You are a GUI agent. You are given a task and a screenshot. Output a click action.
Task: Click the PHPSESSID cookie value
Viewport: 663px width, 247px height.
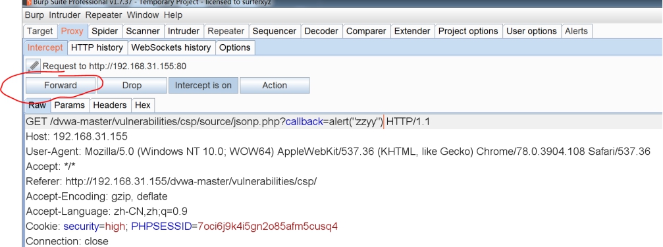[267, 227]
